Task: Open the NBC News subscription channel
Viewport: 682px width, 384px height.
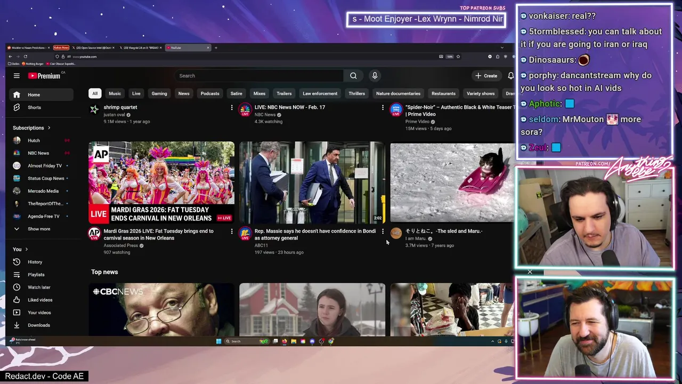Action: coord(41,153)
